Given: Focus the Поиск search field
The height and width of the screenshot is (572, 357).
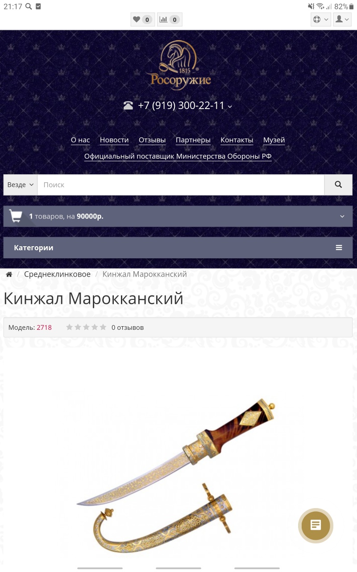Looking at the screenshot, I should [181, 185].
